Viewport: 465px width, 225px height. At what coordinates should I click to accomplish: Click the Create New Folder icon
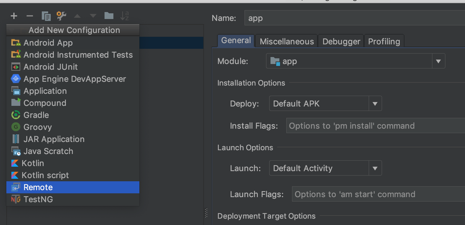[x=109, y=16]
